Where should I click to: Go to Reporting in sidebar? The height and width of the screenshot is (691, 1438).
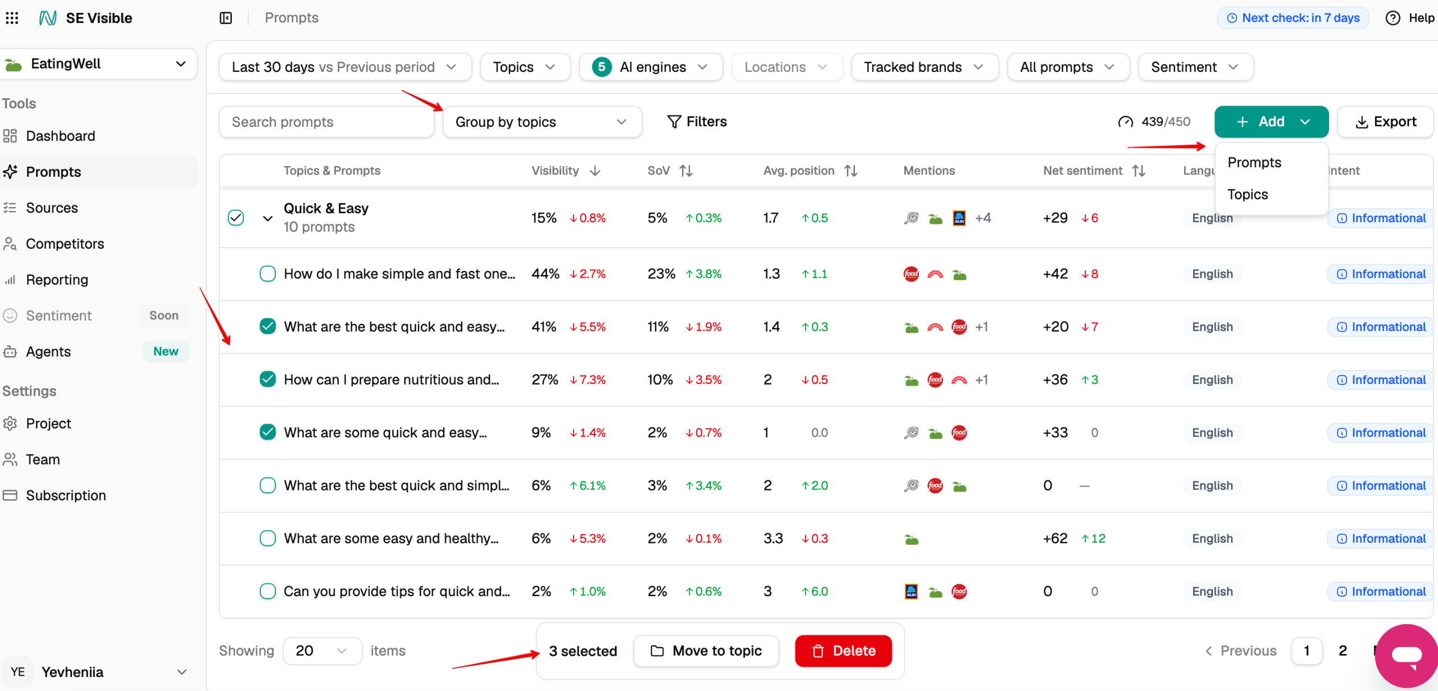click(x=99, y=280)
